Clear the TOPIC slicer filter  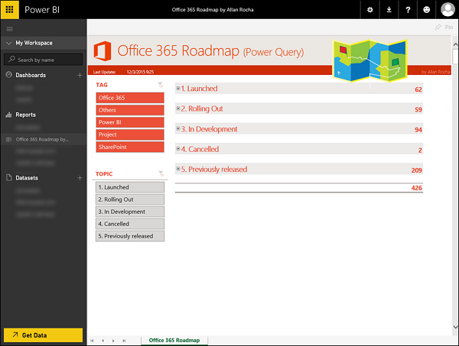coord(161,174)
